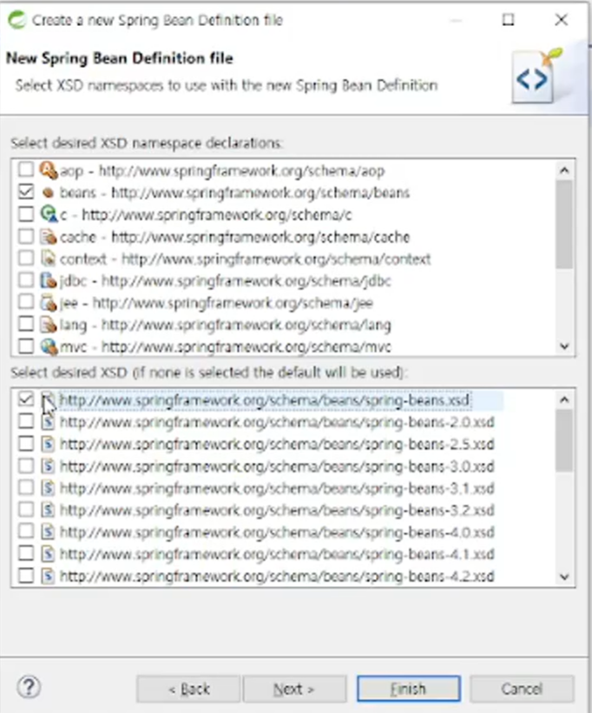Screen dimensions: 592x713
Task: Select the context schema URL row
Action: click(x=246, y=259)
